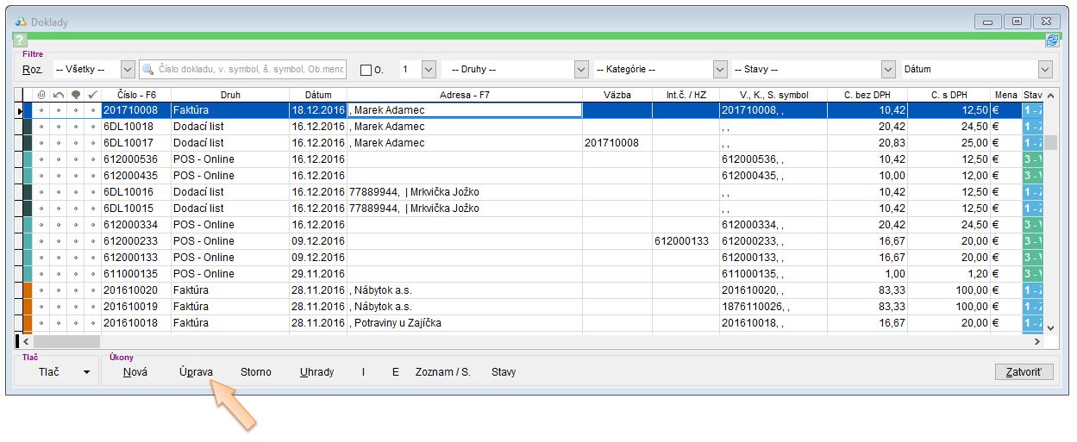This screenshot has height=442, width=1077.
Task: Click the refresh icon at top right
Action: [x=1052, y=40]
